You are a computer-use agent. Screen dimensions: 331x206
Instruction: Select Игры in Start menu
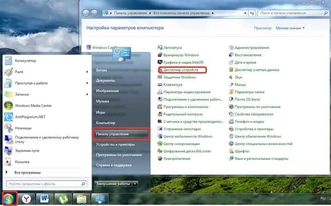(101, 112)
